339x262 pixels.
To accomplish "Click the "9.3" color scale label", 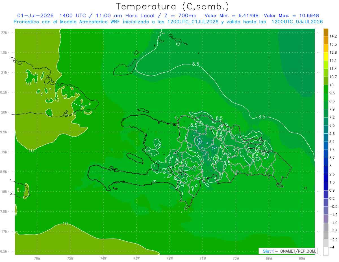I will click(333, 93).
